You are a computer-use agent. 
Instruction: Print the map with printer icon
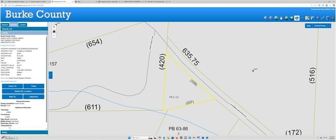coord(333,18)
